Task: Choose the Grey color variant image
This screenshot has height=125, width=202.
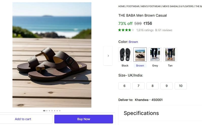Action: (155, 54)
